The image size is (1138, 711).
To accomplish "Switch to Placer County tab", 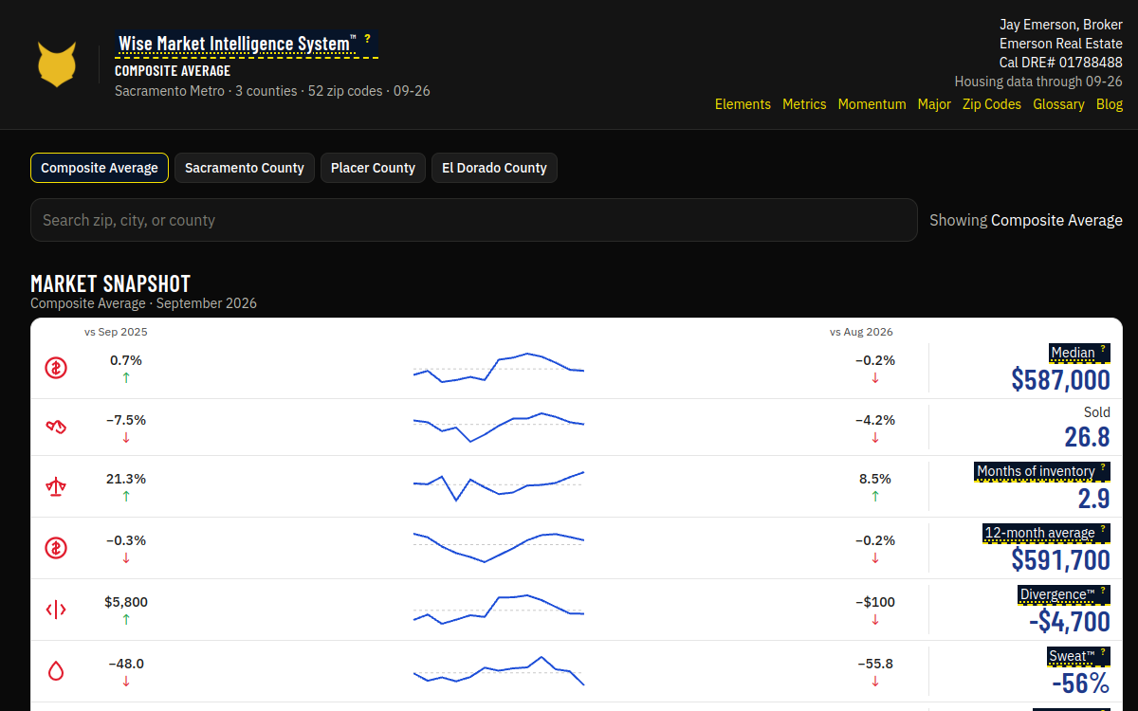I will coord(373,168).
